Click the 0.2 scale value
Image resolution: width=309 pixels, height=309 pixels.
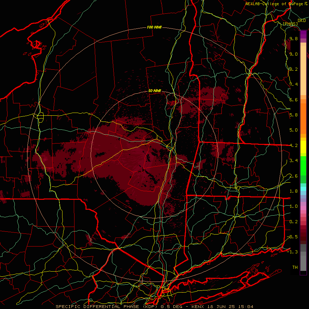tap(294, 221)
